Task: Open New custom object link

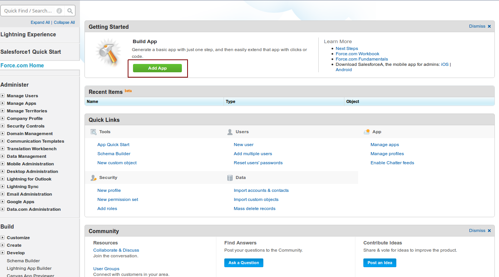Action: [x=117, y=163]
